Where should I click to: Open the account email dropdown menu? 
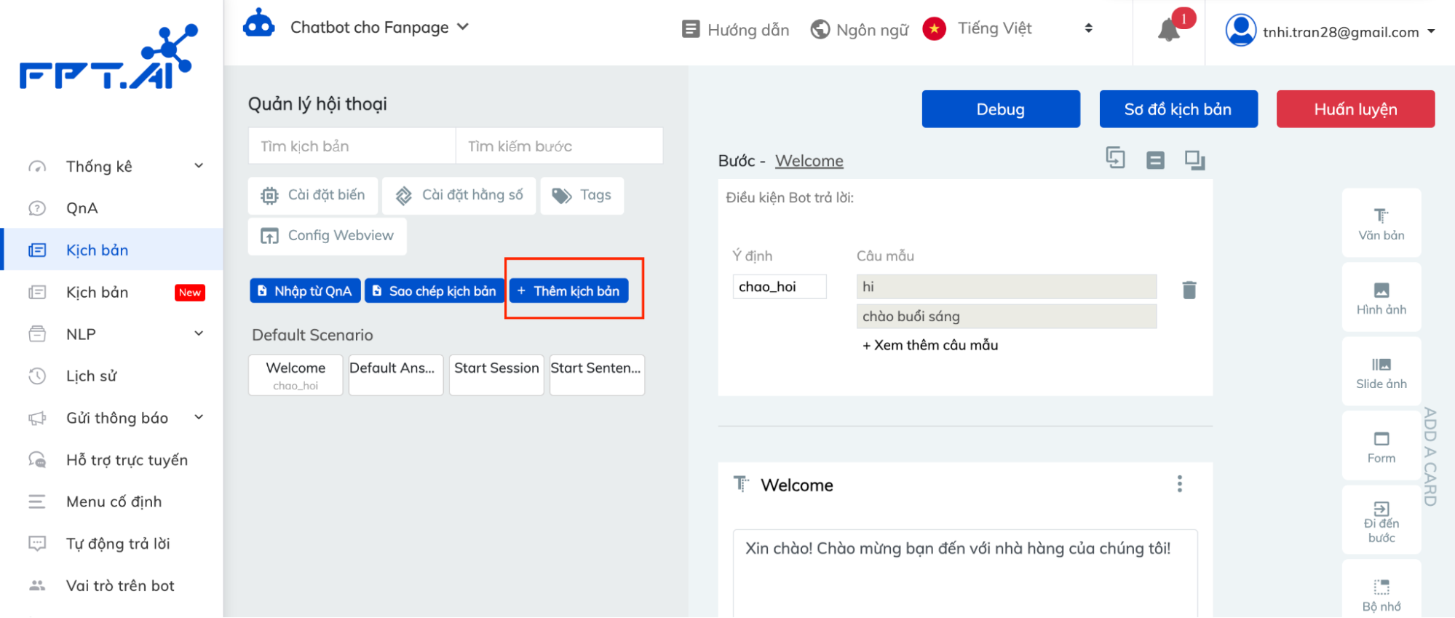(1331, 31)
